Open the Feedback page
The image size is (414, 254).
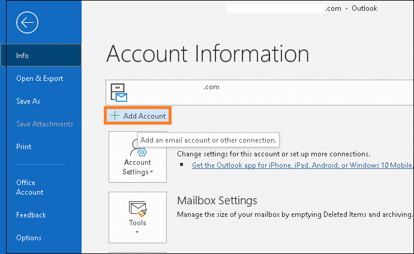(x=31, y=215)
